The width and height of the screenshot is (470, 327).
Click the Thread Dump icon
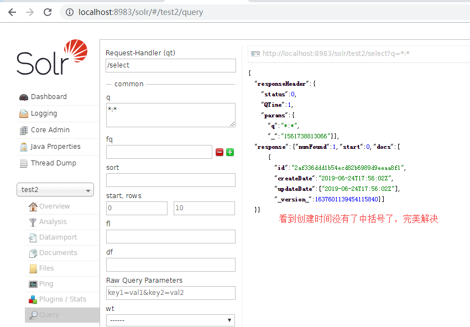click(24, 164)
